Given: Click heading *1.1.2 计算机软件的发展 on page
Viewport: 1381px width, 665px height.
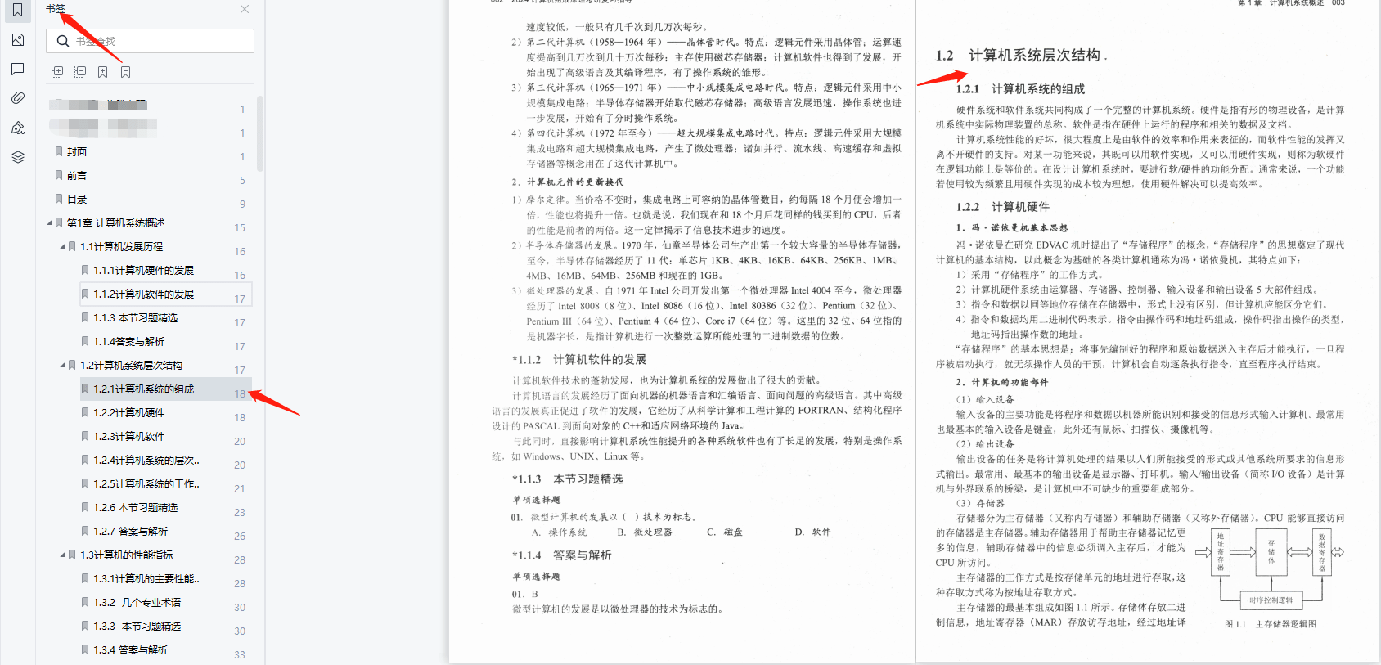Looking at the screenshot, I should pyautogui.click(x=579, y=360).
